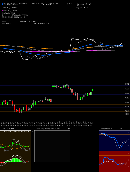The height and width of the screenshot is (172, 130).
Task: Open the ADX indicator chart panel
Action: (16, 141)
